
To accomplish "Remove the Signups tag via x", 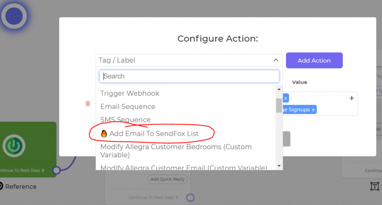I will (313, 110).
